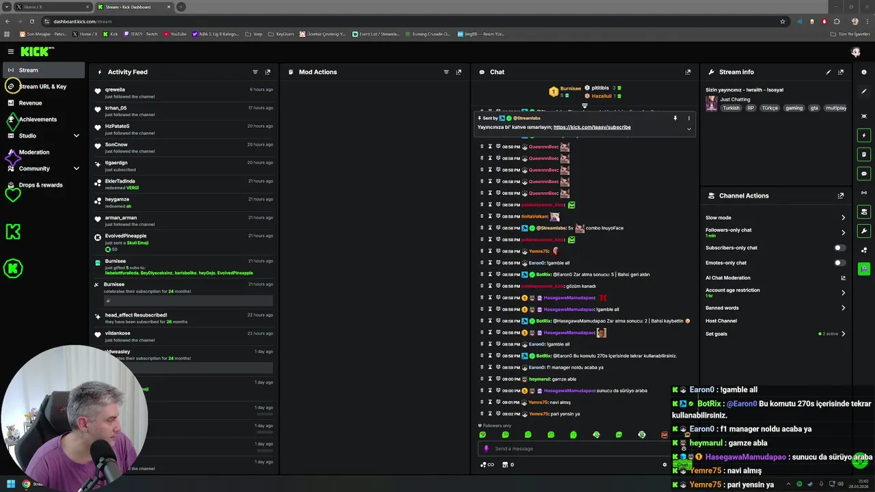The width and height of the screenshot is (875, 492).
Task: Click Host Channel action
Action: point(721,321)
